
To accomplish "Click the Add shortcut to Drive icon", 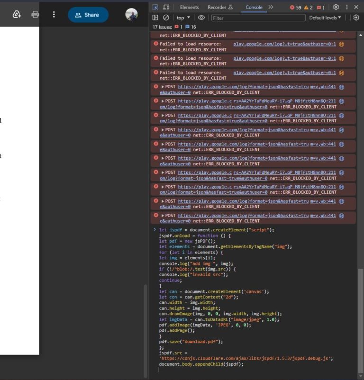I will click(x=17, y=15).
